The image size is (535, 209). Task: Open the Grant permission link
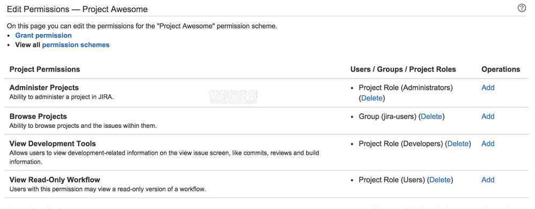[x=43, y=35]
